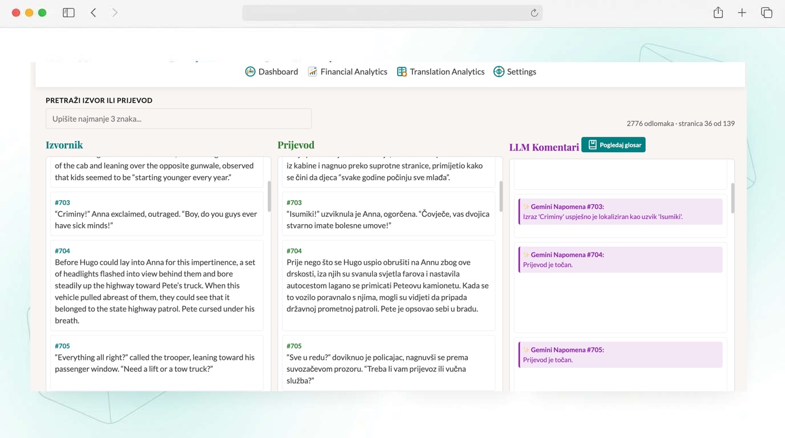Viewport: 785px width, 438px height.
Task: Click the Pogledaj glosar button
Action: pos(614,145)
